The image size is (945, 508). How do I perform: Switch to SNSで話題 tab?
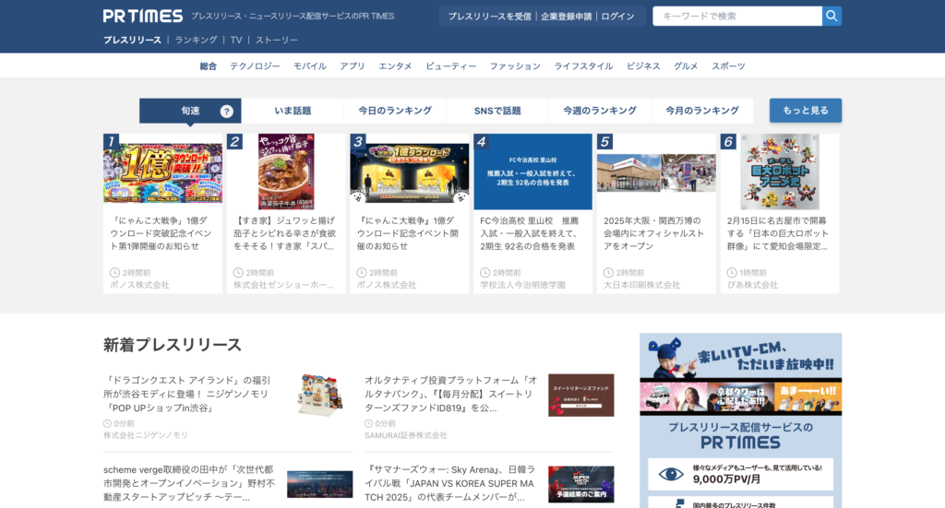[x=497, y=111]
